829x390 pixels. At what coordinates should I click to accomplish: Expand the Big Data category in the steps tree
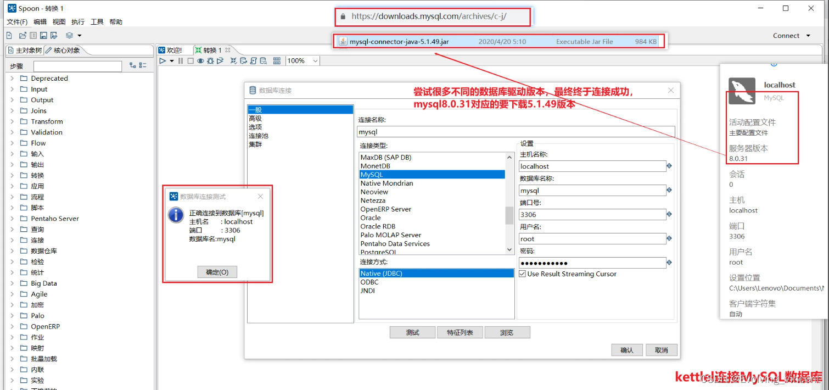(13, 283)
